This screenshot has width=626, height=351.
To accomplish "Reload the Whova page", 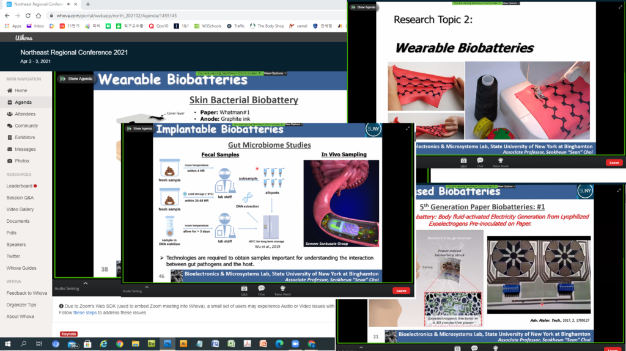I will tap(28, 15).
